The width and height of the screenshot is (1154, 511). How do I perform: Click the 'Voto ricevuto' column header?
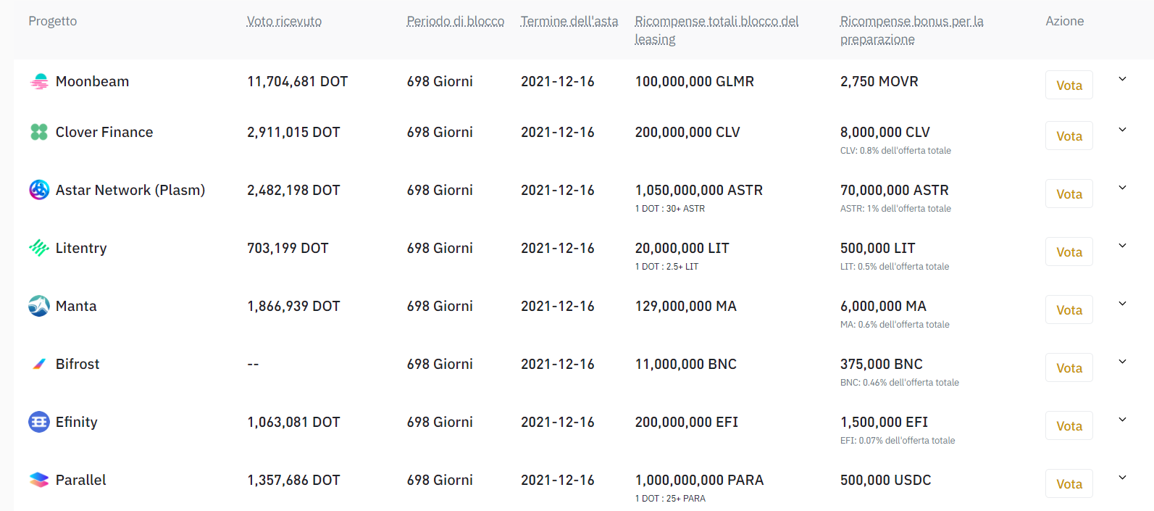(x=284, y=21)
